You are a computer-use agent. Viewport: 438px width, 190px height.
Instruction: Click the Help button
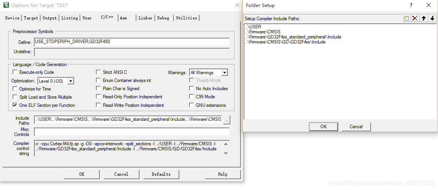click(x=223, y=174)
